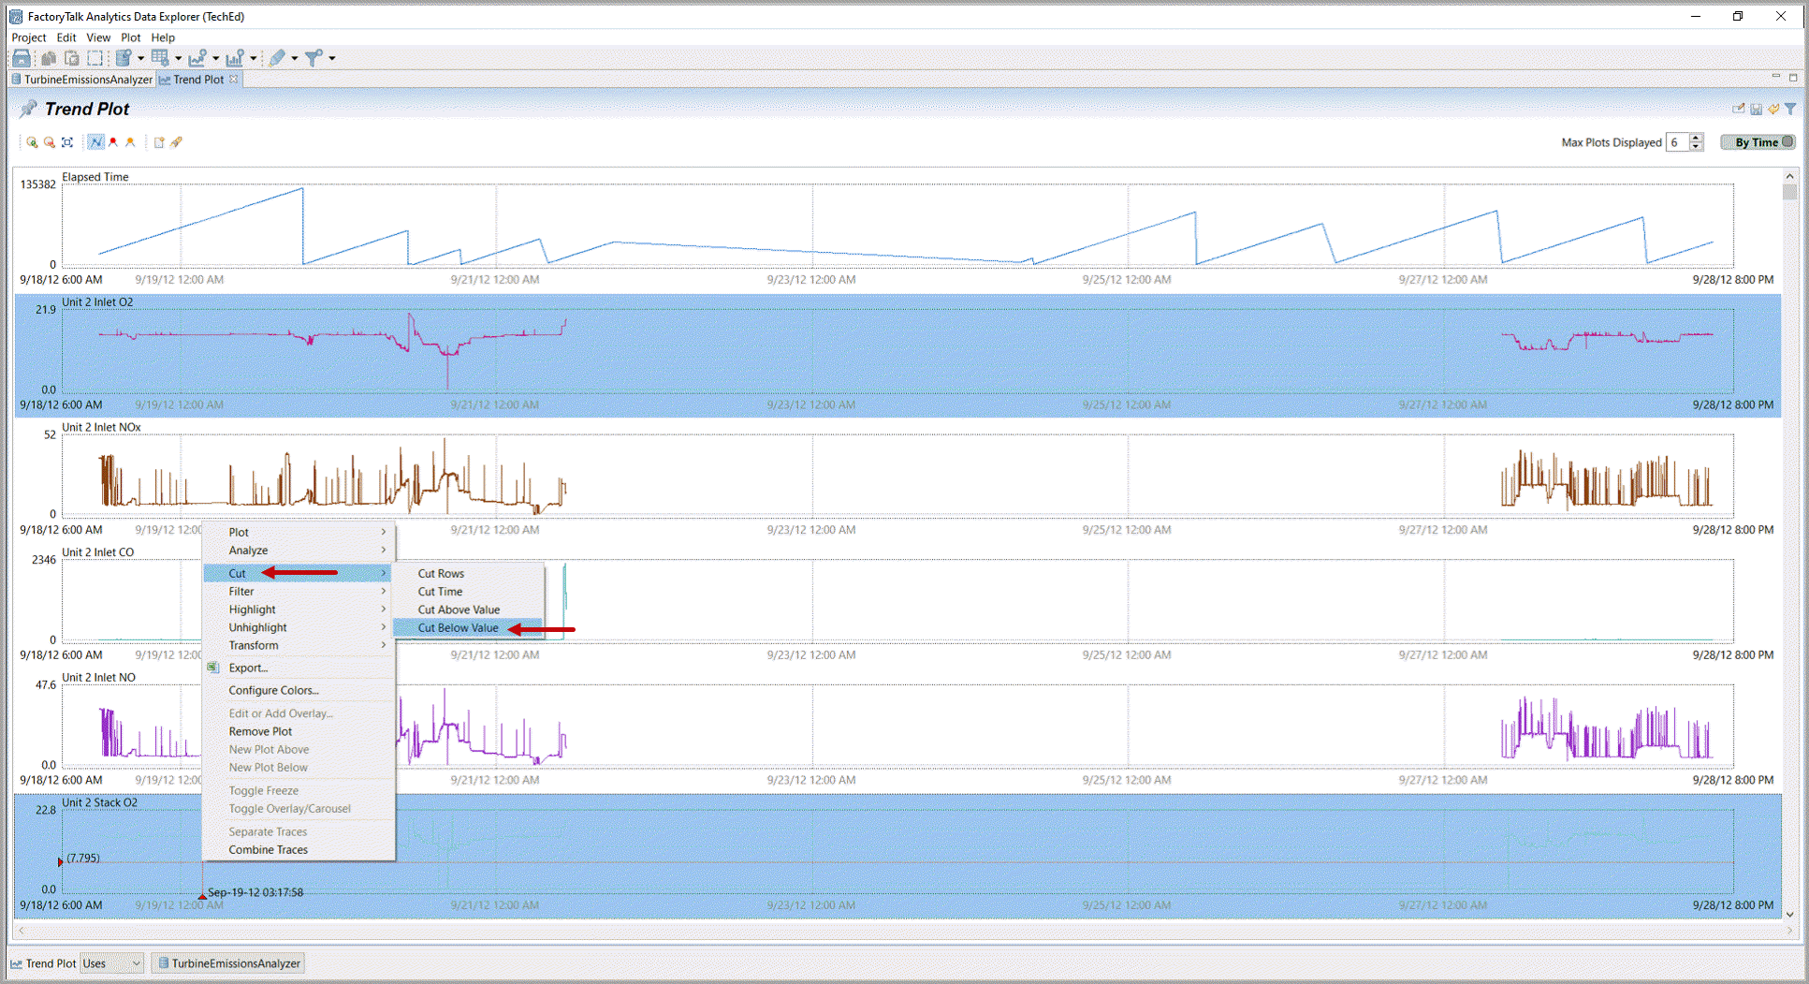This screenshot has width=1809, height=984.
Task: Click the floppy disk save icon at top right
Action: 1756,110
